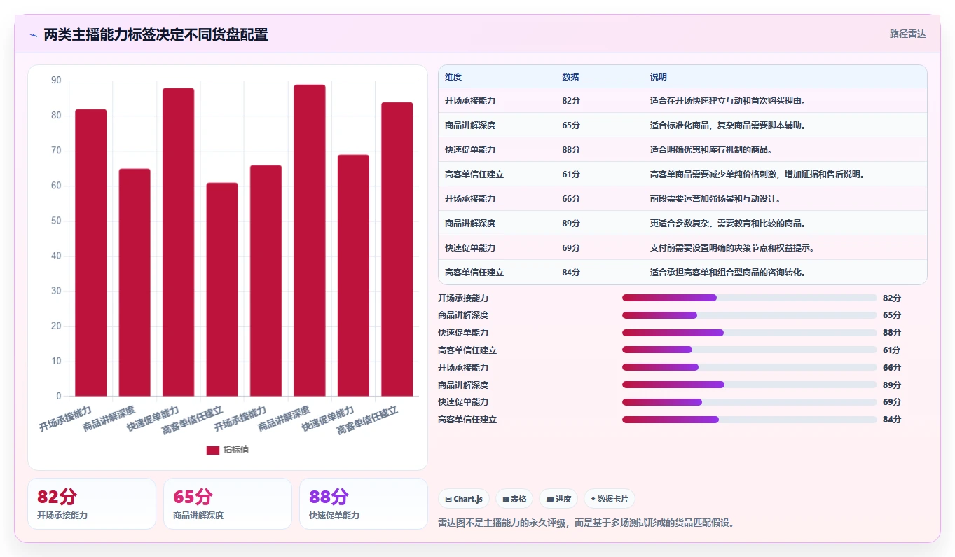Viewport: 955px width, 557px height.
Task: Toggle the 指标值 legend swatch under the chart
Action: coord(213,450)
